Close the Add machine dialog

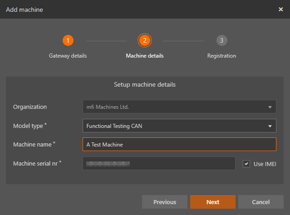tap(280, 9)
